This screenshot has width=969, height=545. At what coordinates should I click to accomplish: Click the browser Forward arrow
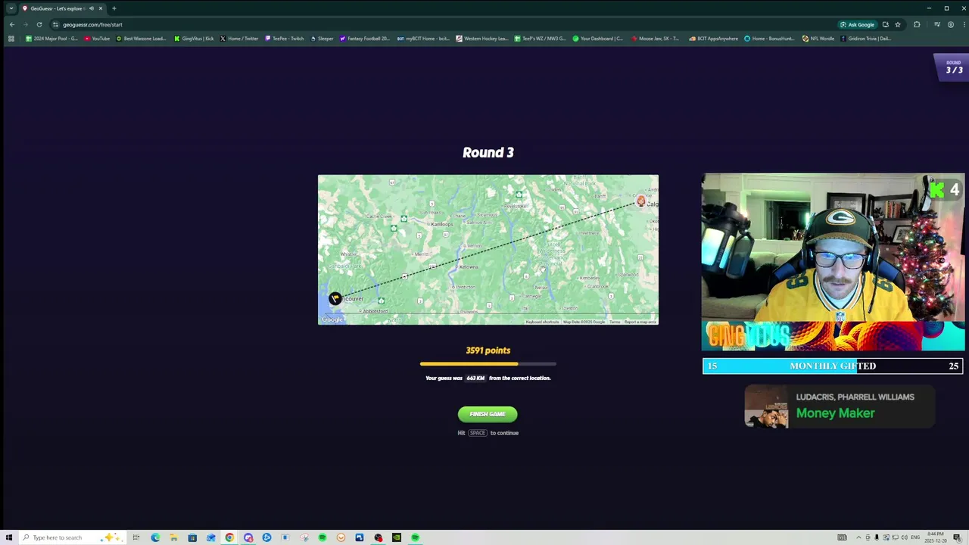pos(26,24)
